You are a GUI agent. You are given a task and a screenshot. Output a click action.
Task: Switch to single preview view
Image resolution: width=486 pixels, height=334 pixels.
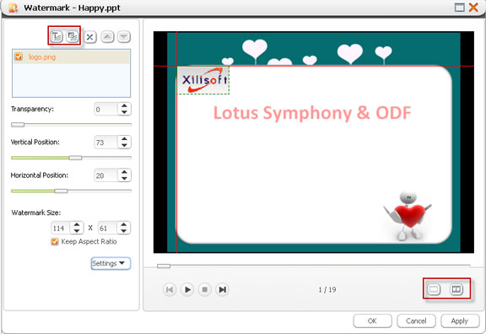(434, 289)
